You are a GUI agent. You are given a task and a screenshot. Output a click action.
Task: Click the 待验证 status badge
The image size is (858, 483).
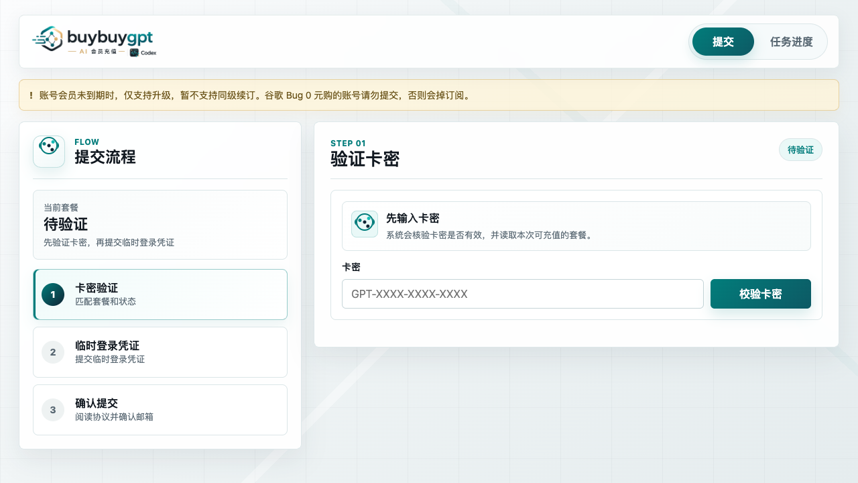point(800,150)
